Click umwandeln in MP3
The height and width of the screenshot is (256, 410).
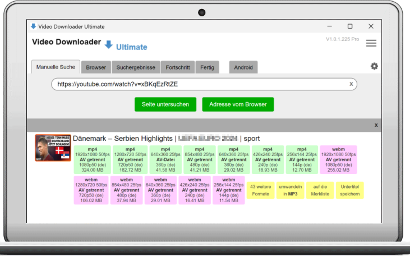tap(290, 190)
